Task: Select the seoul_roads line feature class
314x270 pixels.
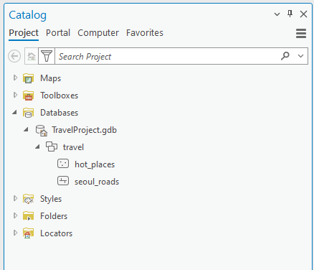Action: [97, 182]
